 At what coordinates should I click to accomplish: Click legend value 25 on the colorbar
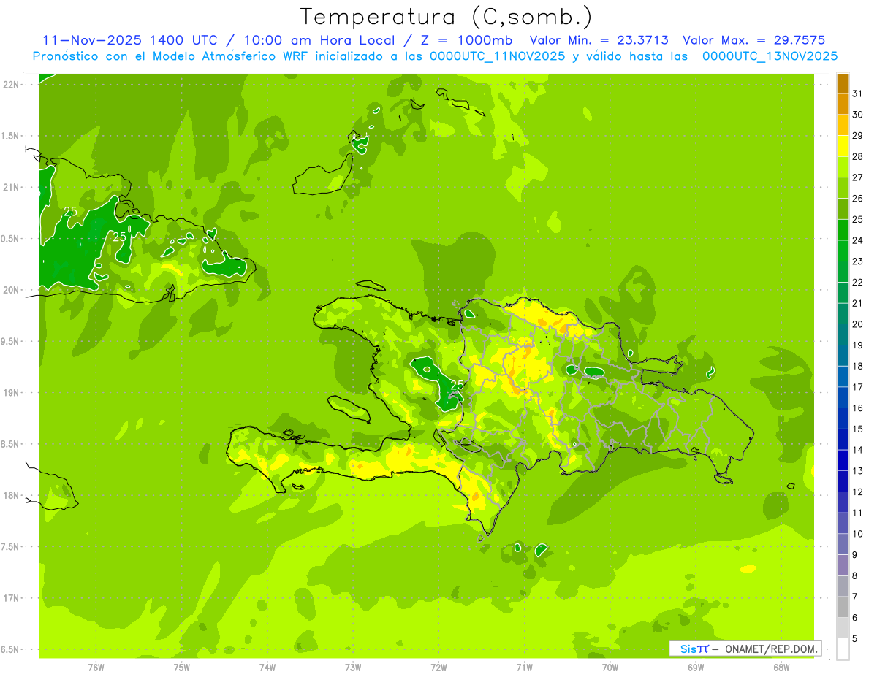(x=857, y=219)
